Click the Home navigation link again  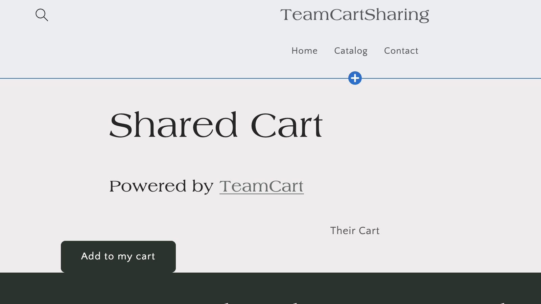coord(304,51)
